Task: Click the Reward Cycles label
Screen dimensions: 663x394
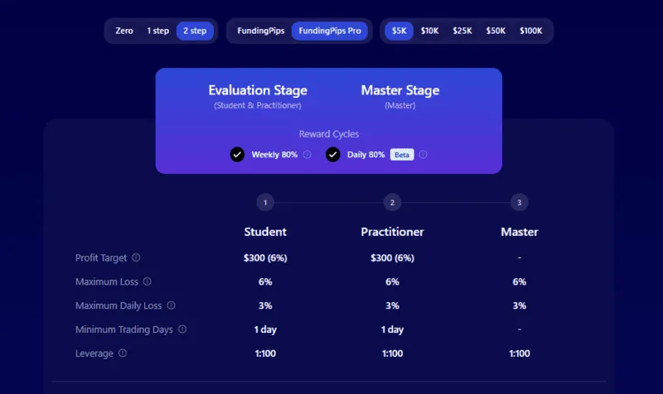Action: click(329, 134)
